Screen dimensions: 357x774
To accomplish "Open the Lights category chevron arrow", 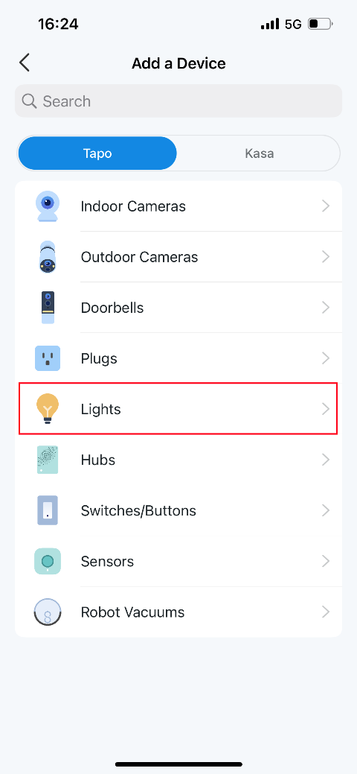I will click(x=326, y=409).
